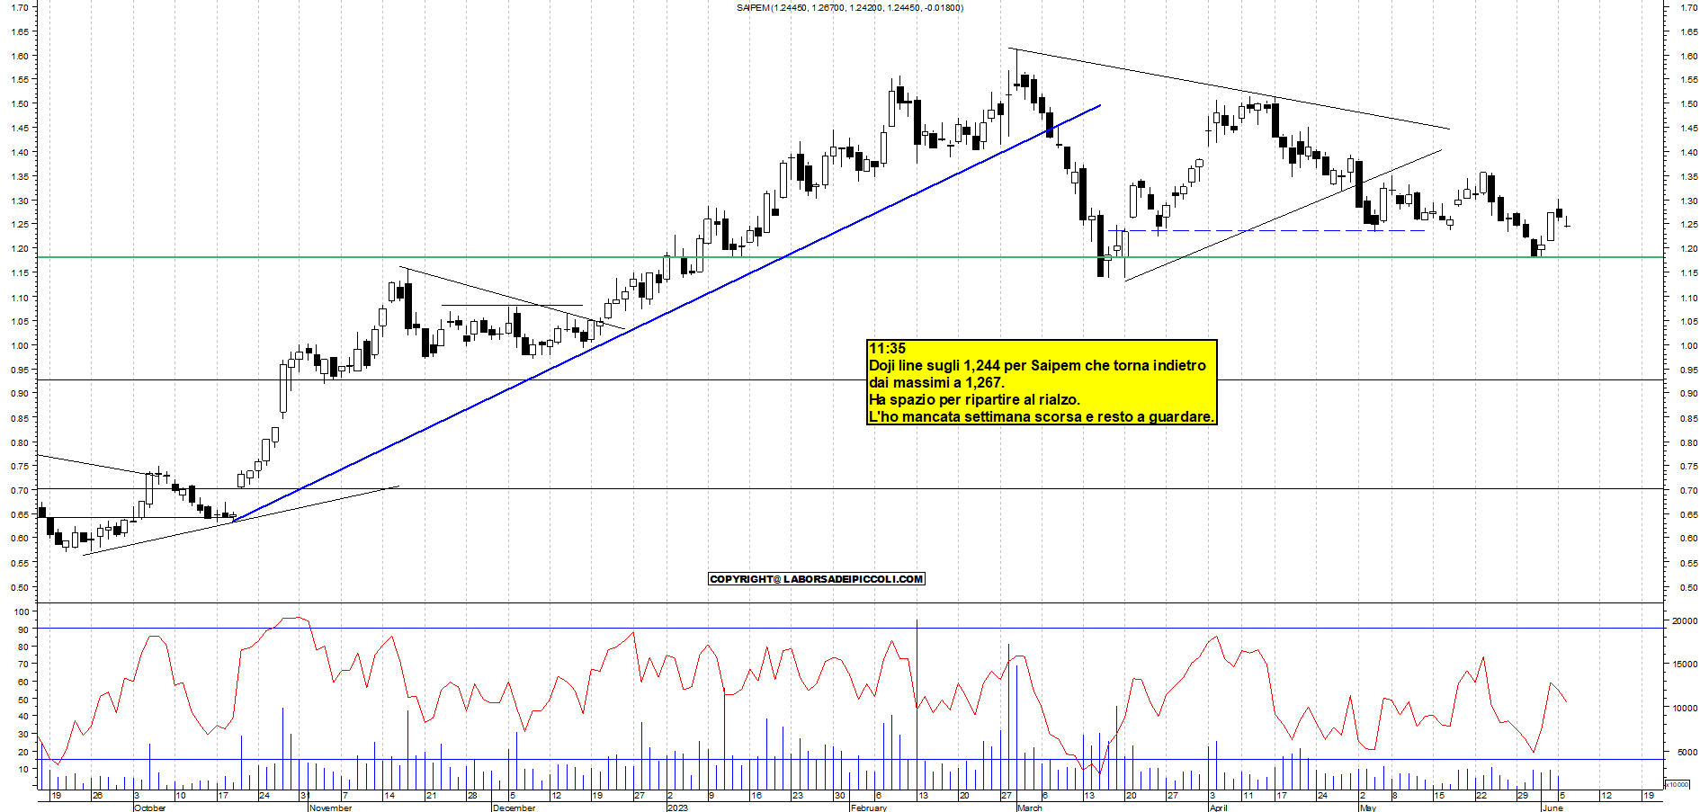Click the 'October' month label
Viewport: 1700px width, 812px height.
(x=149, y=808)
